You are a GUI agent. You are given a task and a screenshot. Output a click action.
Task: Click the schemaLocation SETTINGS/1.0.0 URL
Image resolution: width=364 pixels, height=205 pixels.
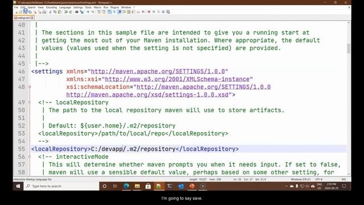pyautogui.click(x=204, y=87)
